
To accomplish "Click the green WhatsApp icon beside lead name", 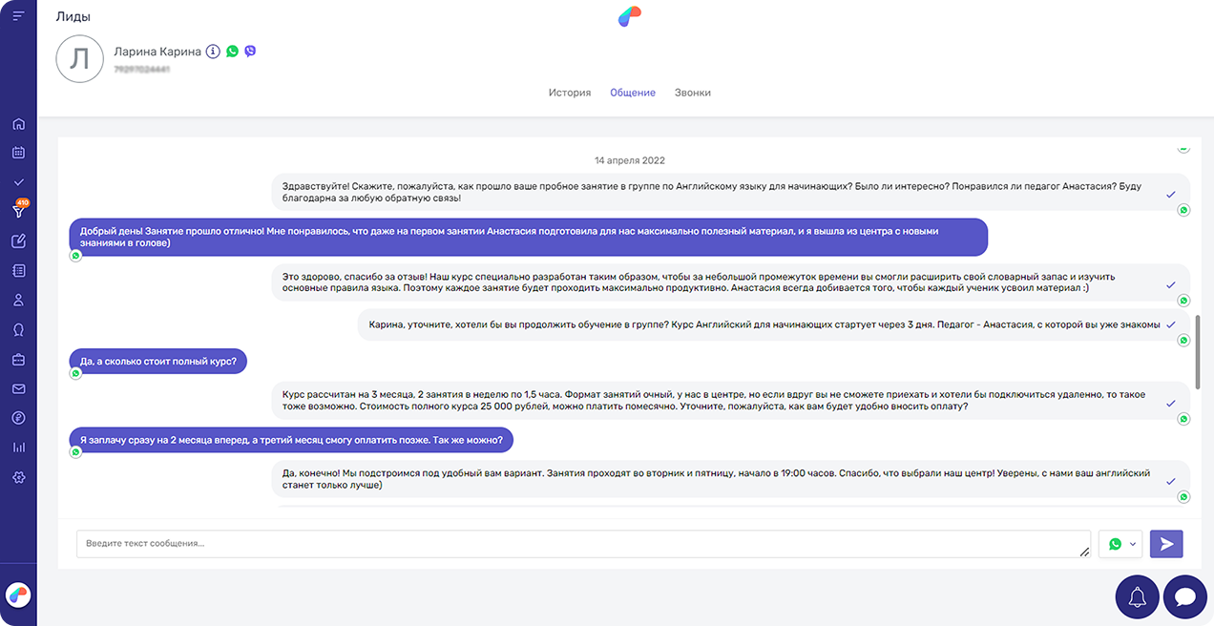I will (x=232, y=52).
